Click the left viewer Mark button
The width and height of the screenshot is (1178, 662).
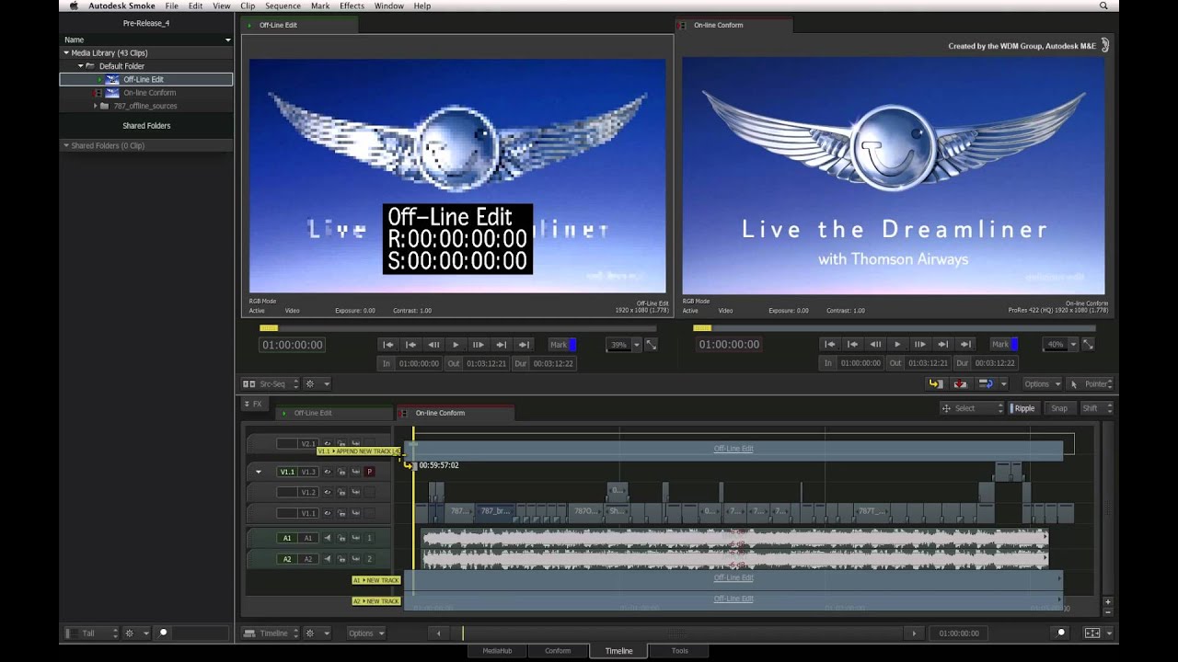pos(561,345)
